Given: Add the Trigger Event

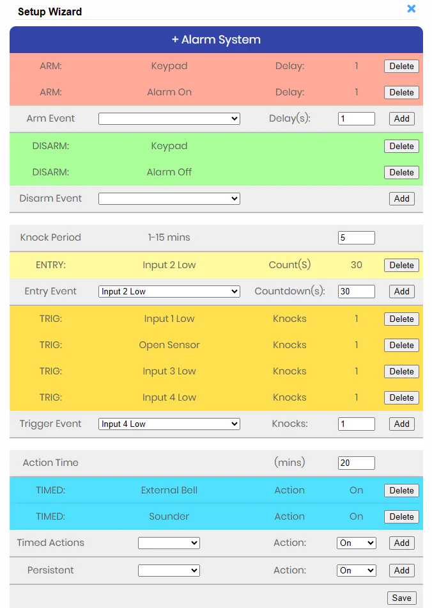Looking at the screenshot, I should point(401,424).
